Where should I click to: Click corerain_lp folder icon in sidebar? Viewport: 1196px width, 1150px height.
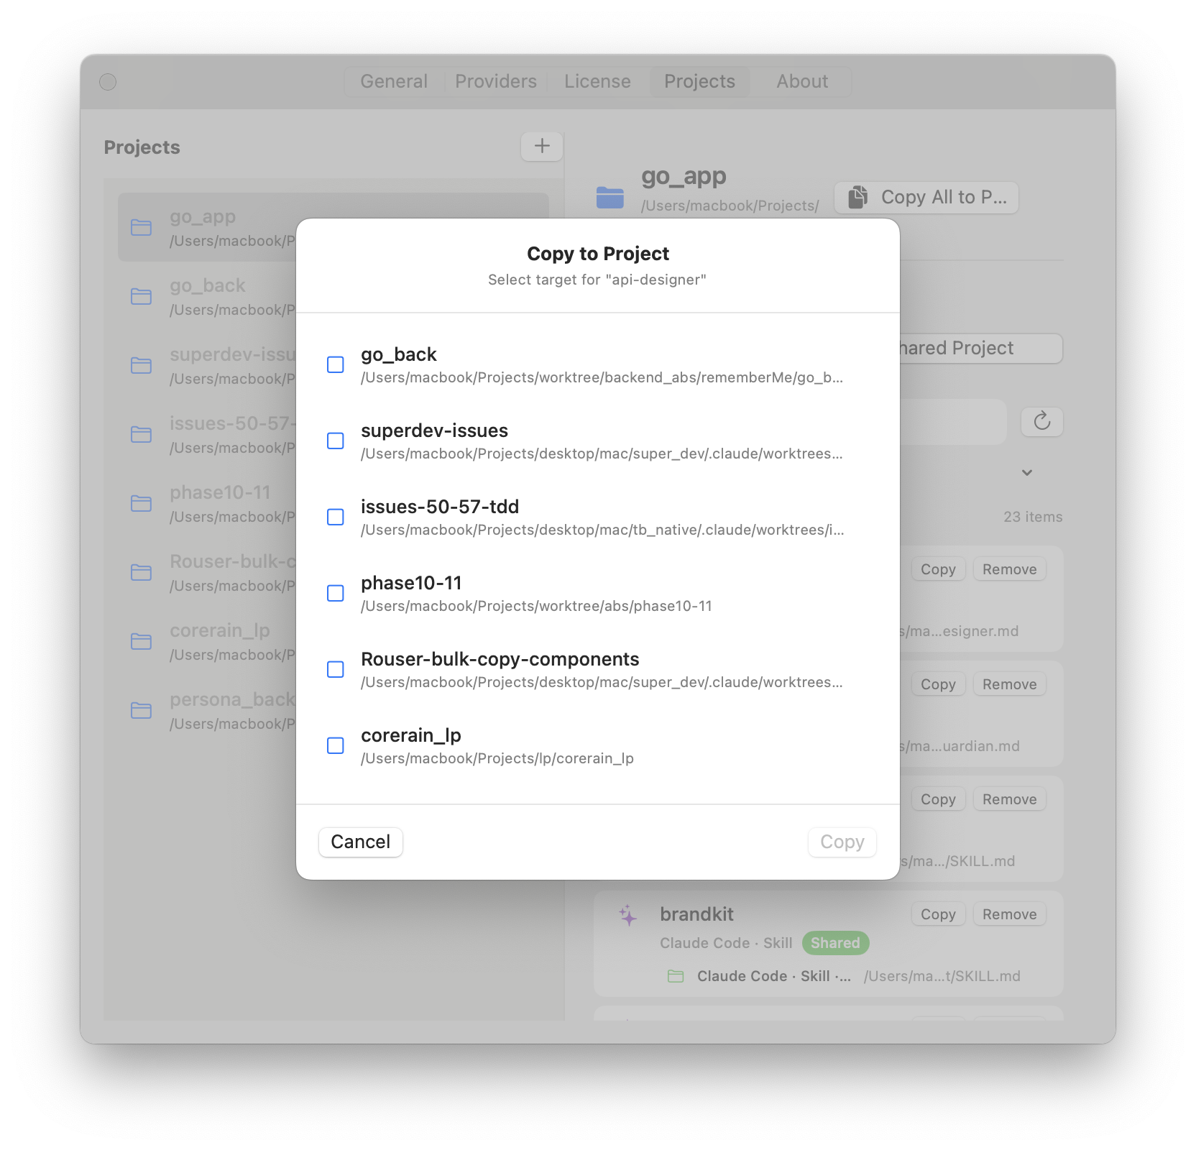[142, 642]
